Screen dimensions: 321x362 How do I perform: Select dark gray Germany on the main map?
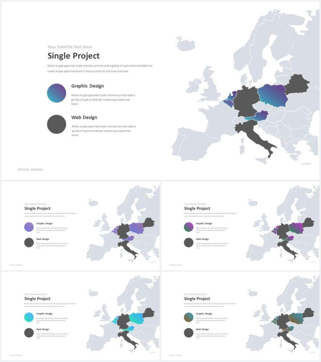point(246,101)
